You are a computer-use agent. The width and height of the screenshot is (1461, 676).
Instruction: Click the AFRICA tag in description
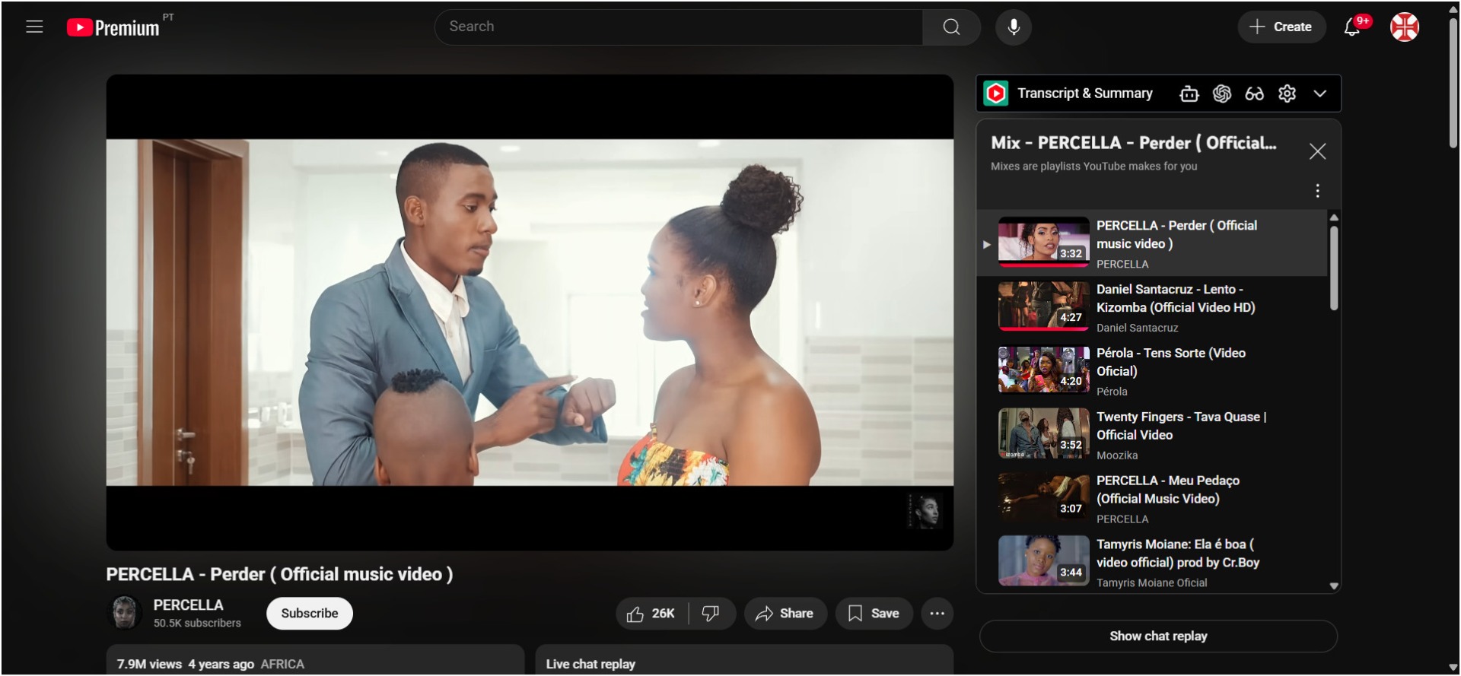(282, 665)
